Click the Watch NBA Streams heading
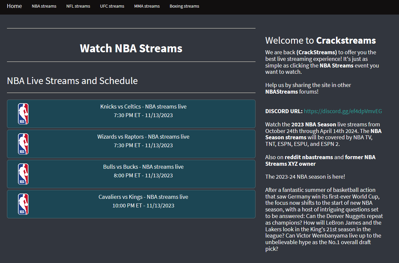Image resolution: width=399 pixels, height=263 pixels. 131,48
